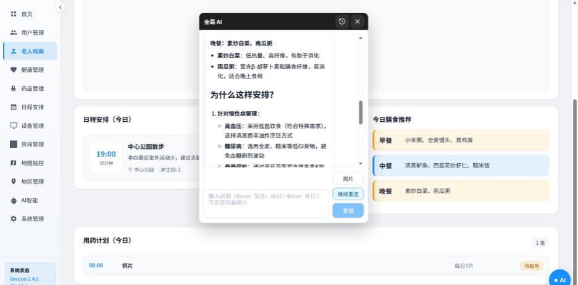Open chat history in 全局 AI dialog
The image size is (578, 285).
(342, 22)
